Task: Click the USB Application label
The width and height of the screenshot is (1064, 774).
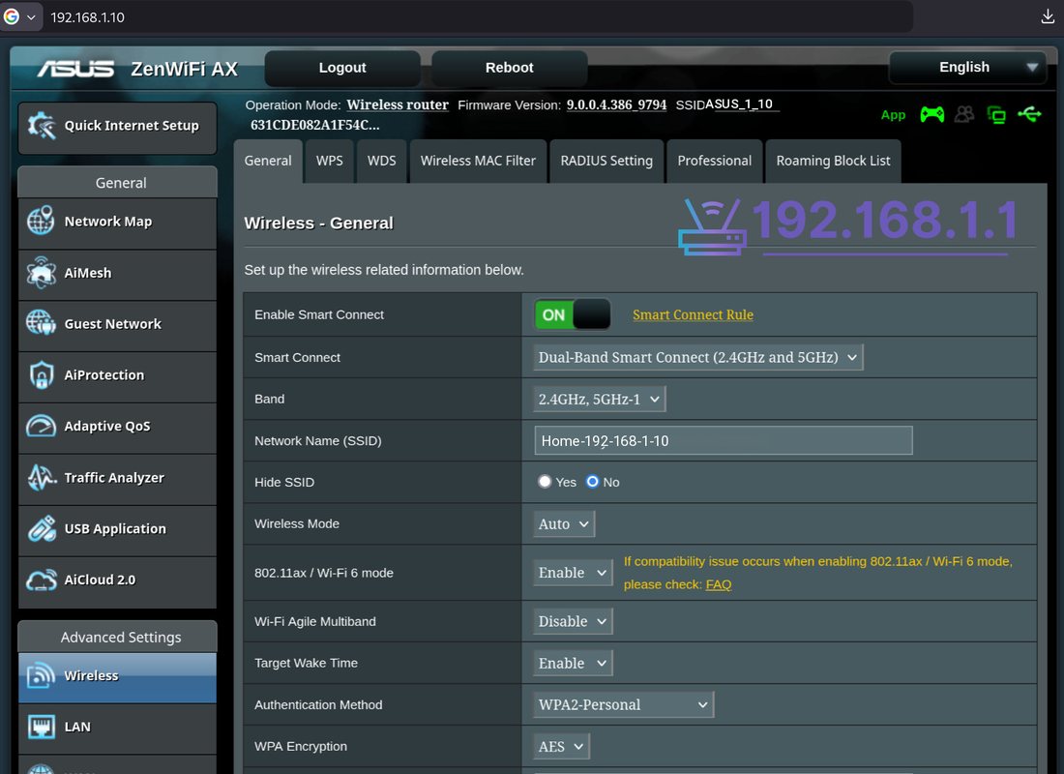Action: 115,529
